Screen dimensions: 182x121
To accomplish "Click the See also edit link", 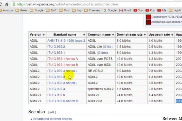I will click(52, 112).
